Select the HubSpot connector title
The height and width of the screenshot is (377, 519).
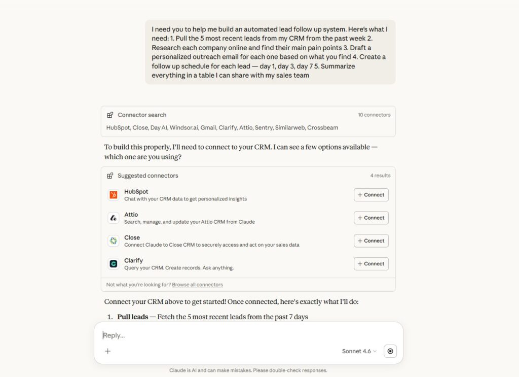136,192
